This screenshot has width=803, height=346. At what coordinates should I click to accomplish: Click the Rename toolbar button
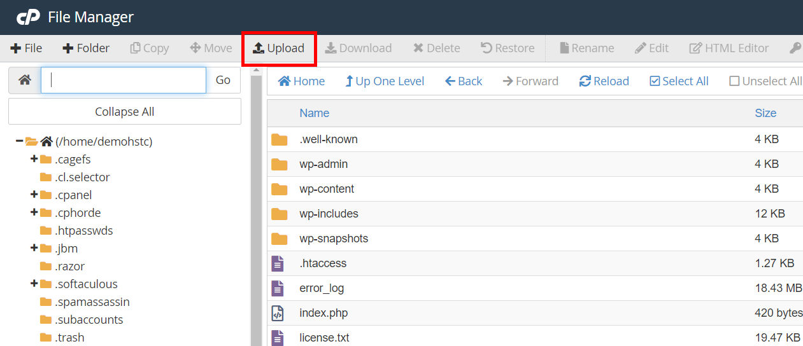point(587,48)
